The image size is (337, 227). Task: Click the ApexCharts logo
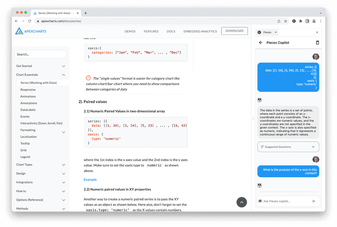pyautogui.click(x=30, y=31)
